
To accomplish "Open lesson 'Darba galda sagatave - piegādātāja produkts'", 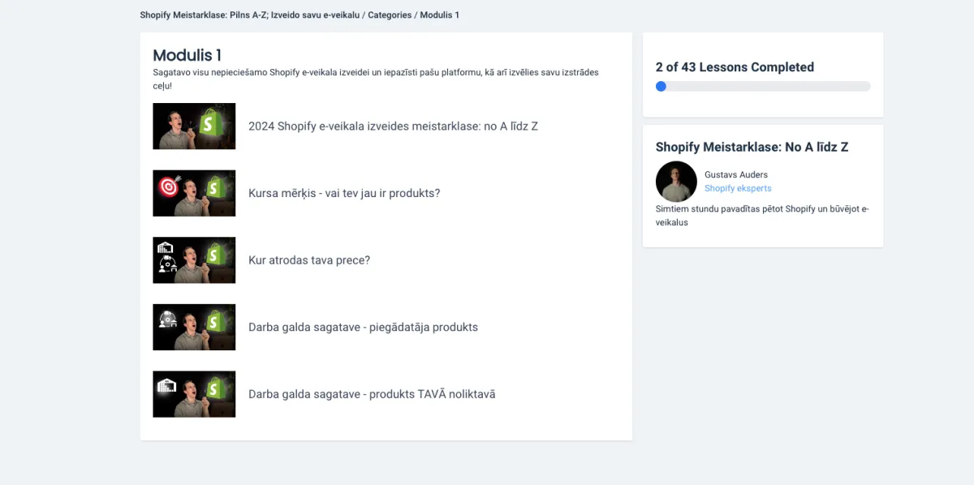I will pos(363,328).
